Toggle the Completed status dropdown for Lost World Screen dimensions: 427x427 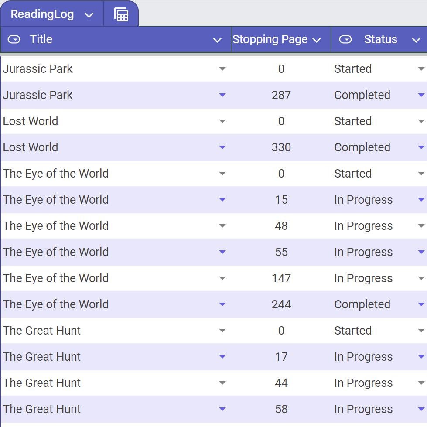(x=420, y=147)
